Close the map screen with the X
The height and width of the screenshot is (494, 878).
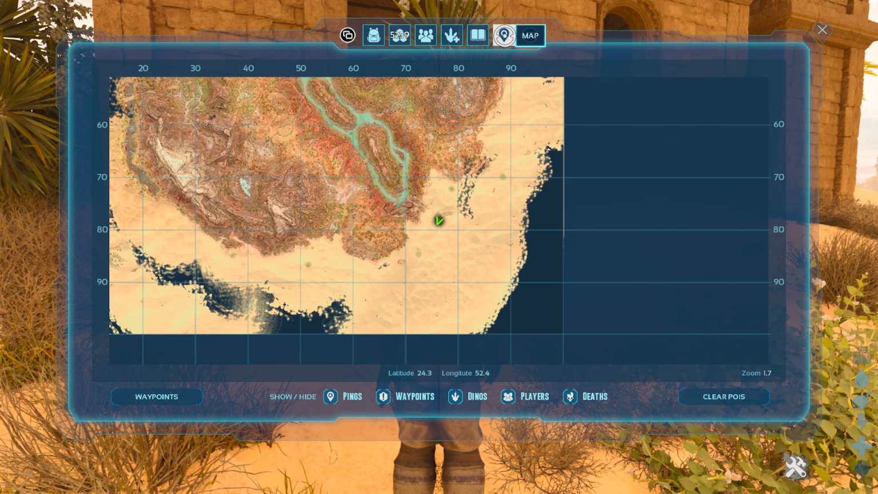822,30
